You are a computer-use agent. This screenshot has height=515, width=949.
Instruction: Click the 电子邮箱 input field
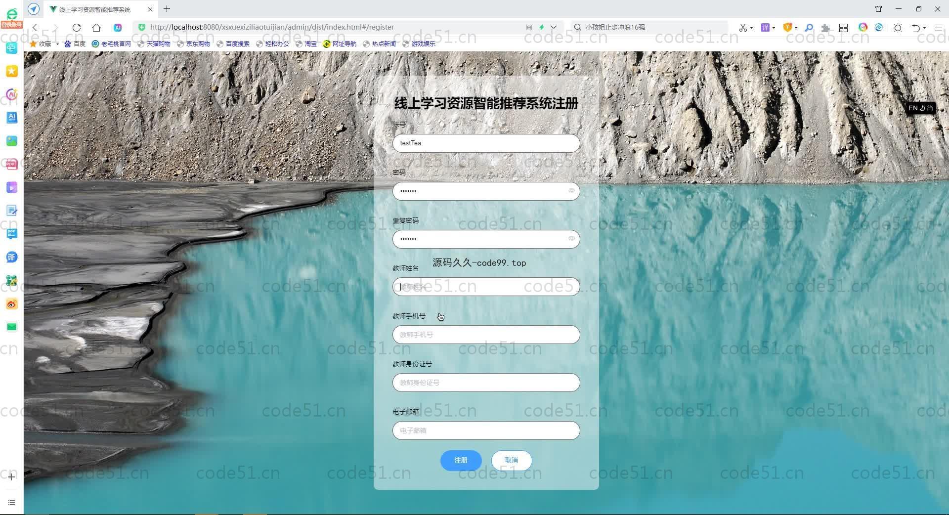(x=486, y=430)
